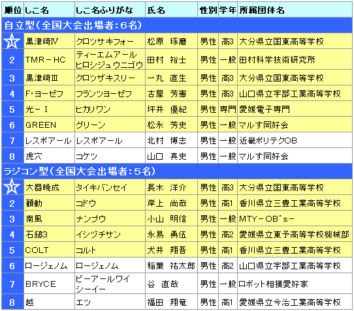354x311 pixels.
Task: Select the cell ビーアールワイシーイー
Action: [110, 284]
